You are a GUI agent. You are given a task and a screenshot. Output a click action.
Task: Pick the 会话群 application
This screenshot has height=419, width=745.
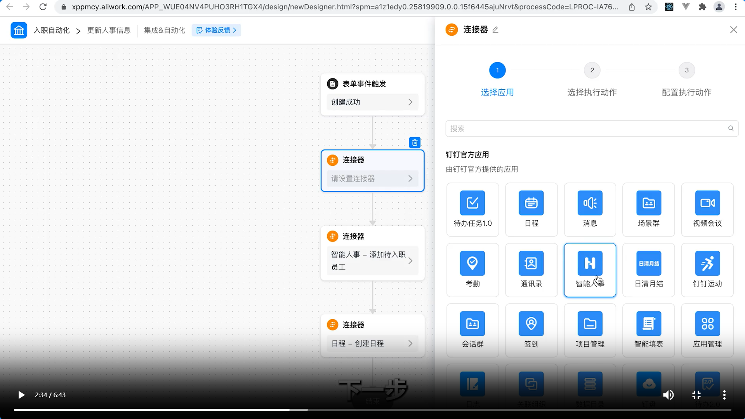472,330
